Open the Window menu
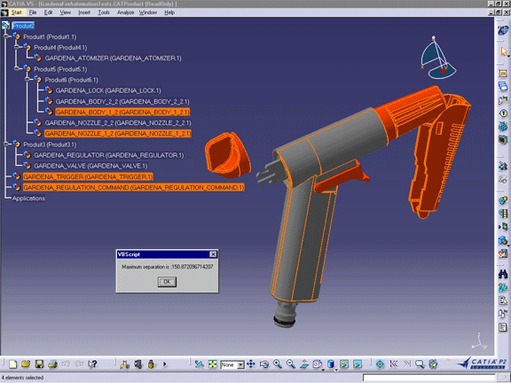 click(148, 12)
